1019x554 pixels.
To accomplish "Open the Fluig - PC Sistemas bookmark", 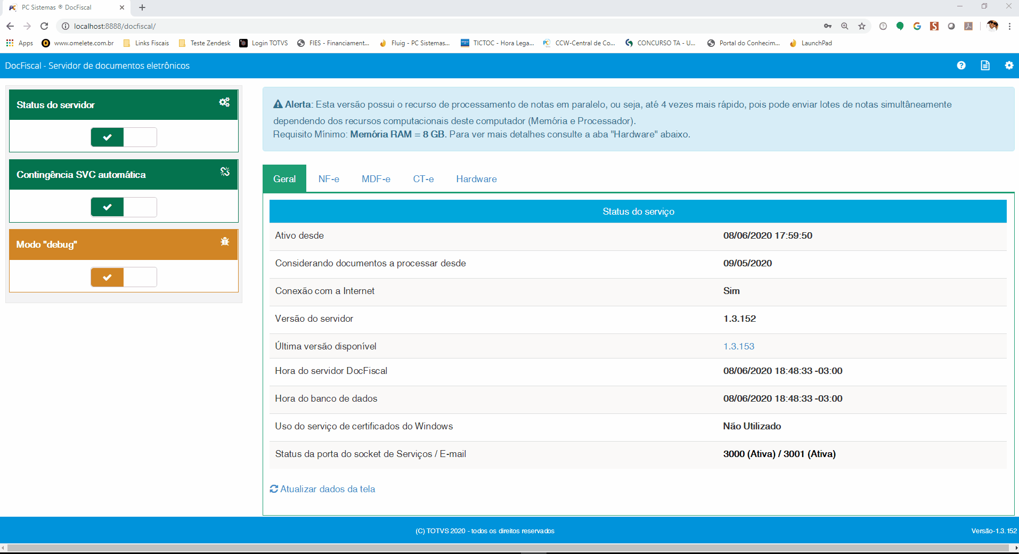I will [x=414, y=43].
